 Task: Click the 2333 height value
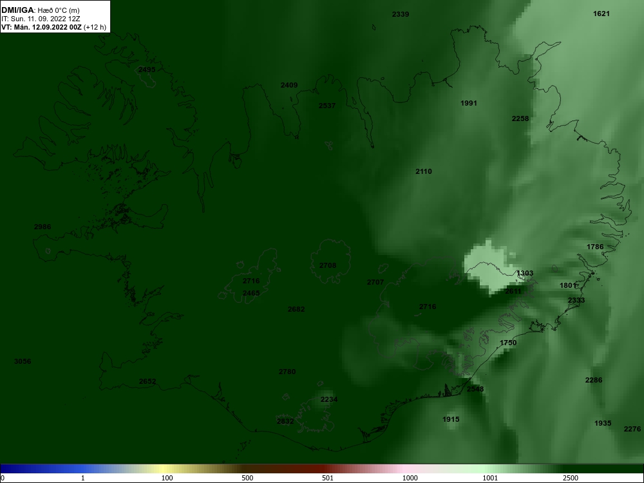point(576,300)
